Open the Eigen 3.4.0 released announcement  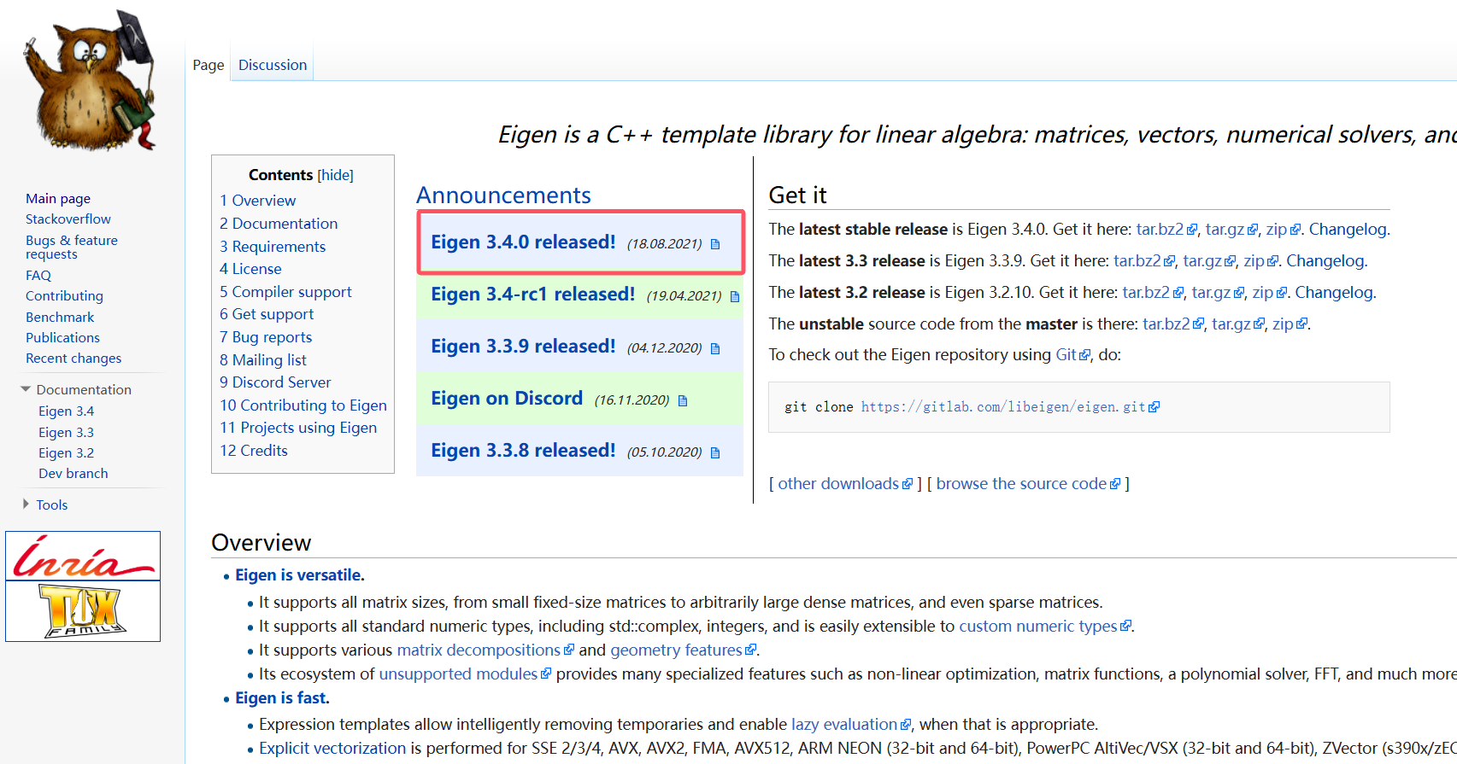(x=523, y=242)
